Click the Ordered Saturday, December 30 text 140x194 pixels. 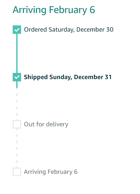tap(69, 30)
